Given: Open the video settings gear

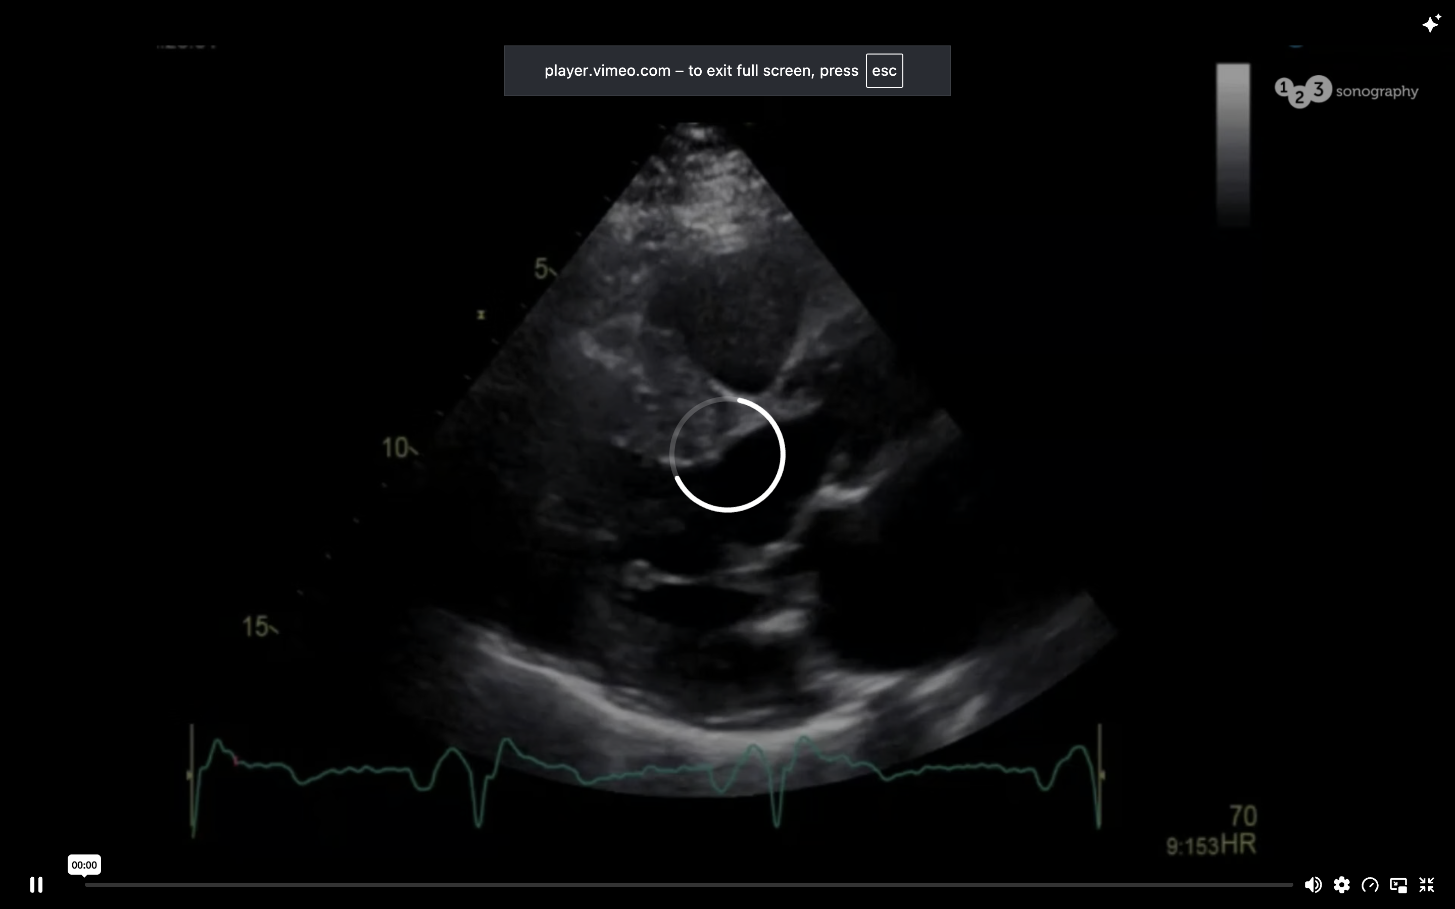Looking at the screenshot, I should (1341, 884).
